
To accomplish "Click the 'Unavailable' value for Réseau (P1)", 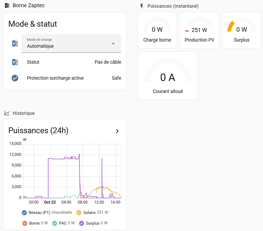I will (62, 212).
